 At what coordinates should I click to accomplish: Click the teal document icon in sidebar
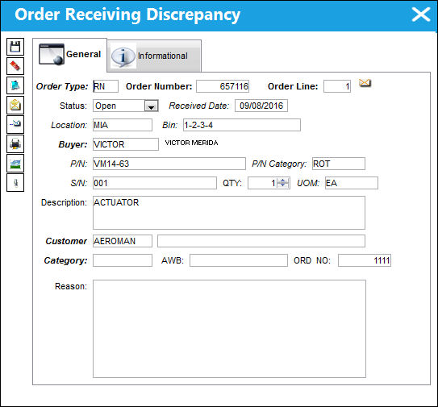click(x=15, y=85)
